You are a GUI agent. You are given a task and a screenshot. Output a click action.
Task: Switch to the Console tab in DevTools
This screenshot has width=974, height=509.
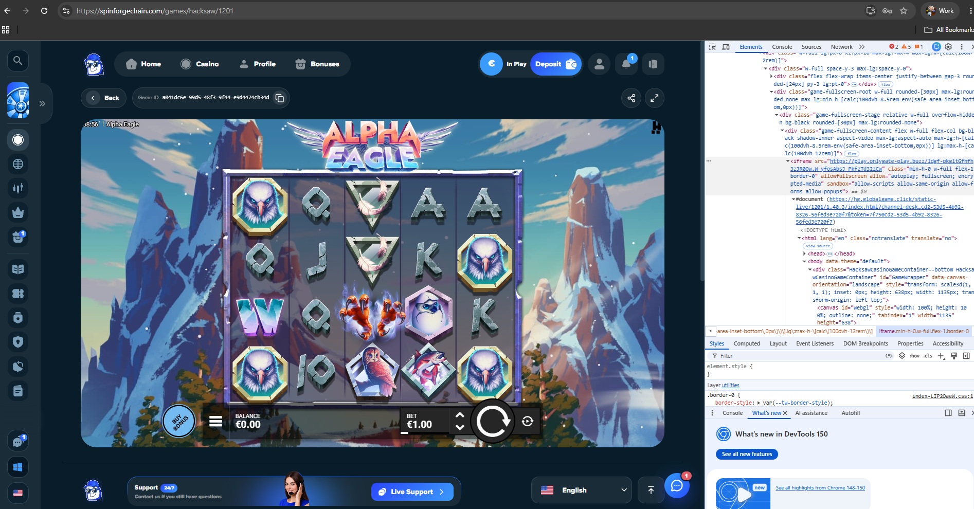(782, 47)
